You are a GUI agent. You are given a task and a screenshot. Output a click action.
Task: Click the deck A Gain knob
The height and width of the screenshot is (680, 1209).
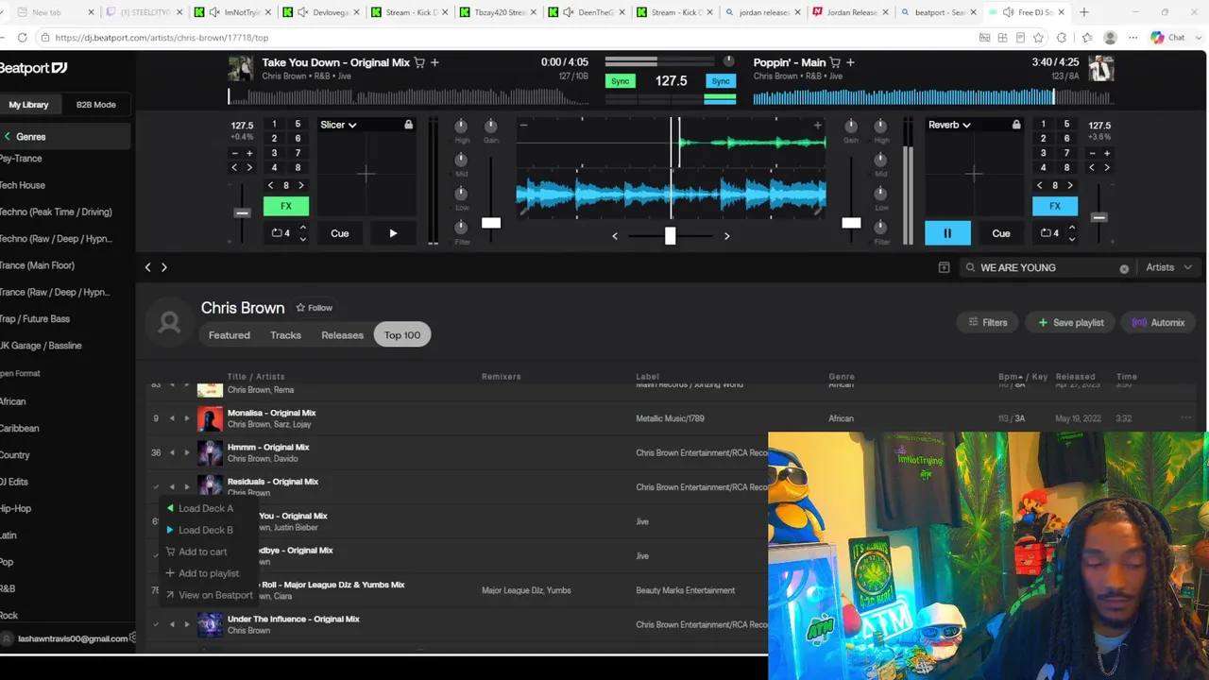(490, 126)
